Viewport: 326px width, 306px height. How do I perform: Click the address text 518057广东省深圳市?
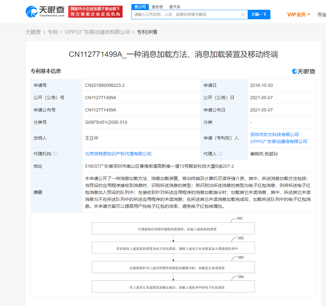pyautogui.click(x=160, y=166)
